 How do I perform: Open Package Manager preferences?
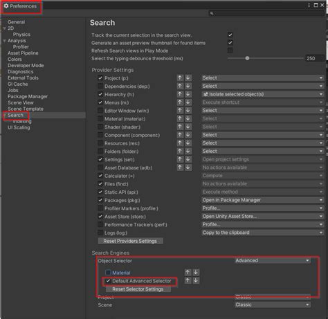coord(28,96)
